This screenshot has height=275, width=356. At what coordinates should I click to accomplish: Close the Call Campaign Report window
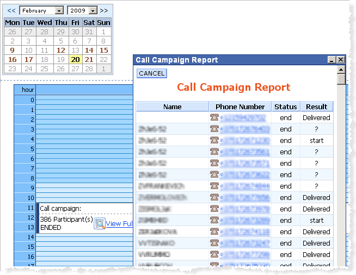pyautogui.click(x=341, y=60)
